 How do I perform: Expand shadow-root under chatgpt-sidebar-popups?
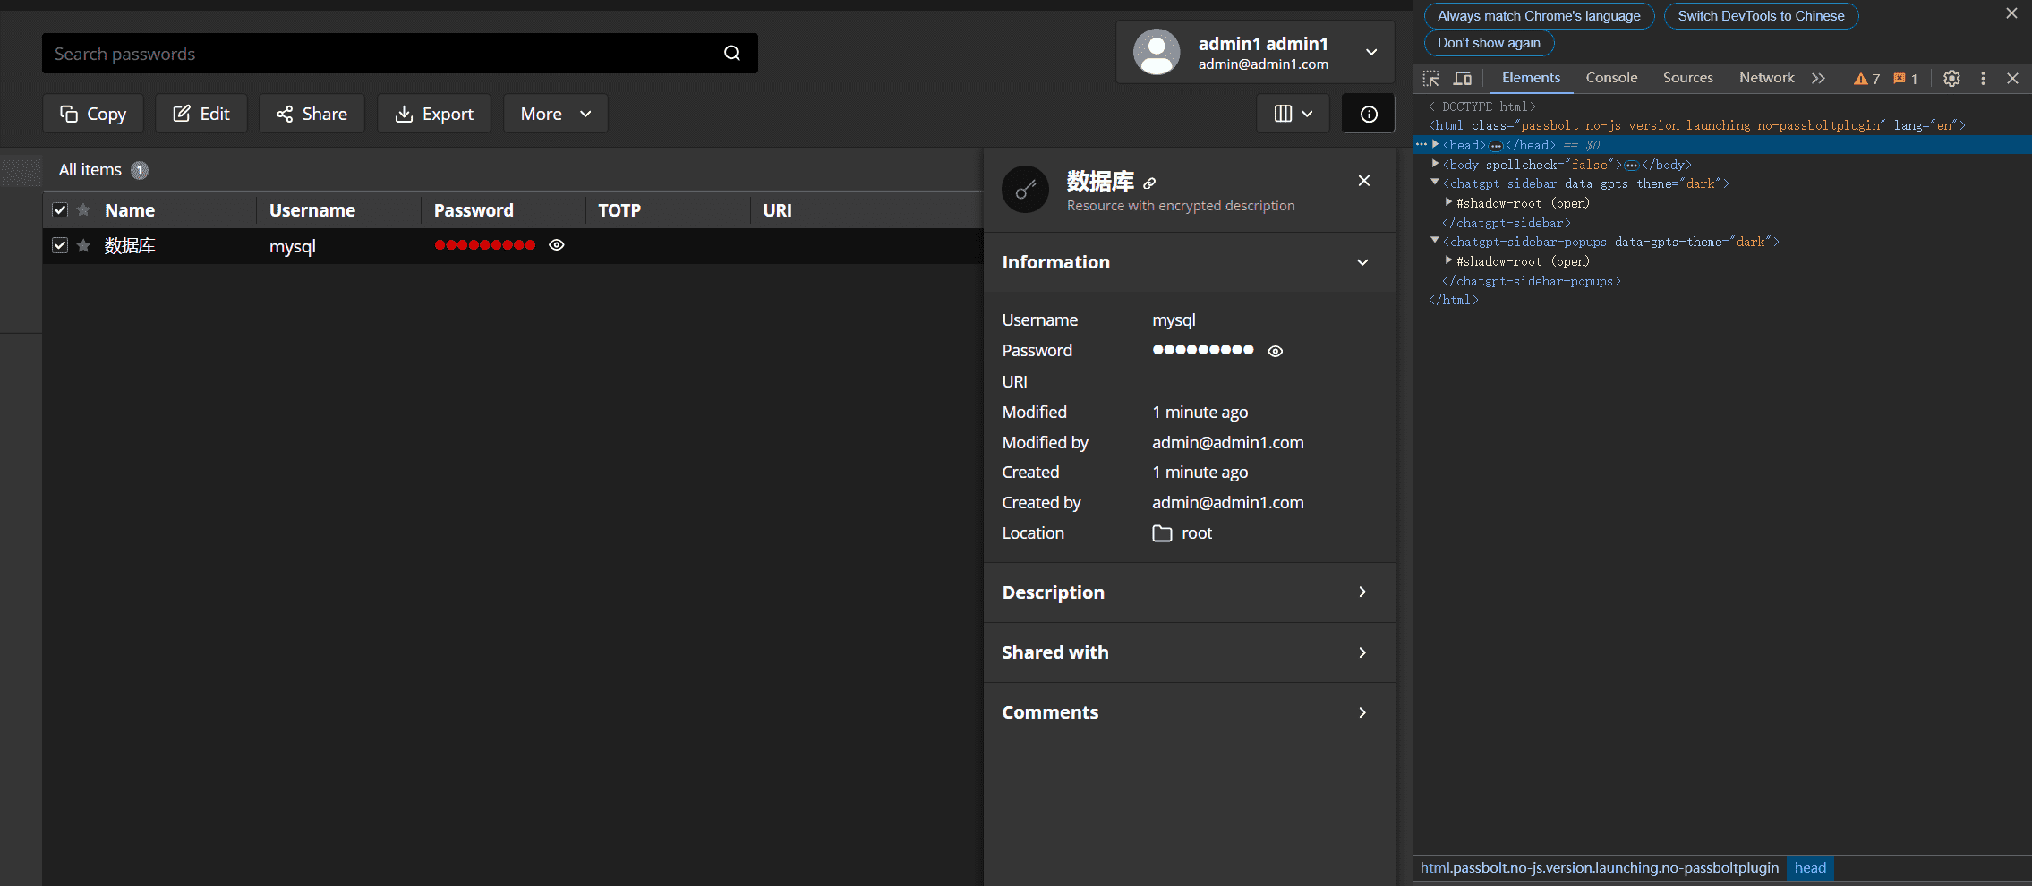(1448, 260)
